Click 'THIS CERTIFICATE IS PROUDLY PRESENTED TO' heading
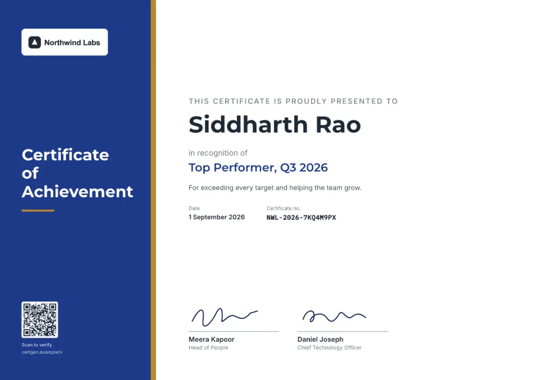The height and width of the screenshot is (380, 539). coord(293,101)
